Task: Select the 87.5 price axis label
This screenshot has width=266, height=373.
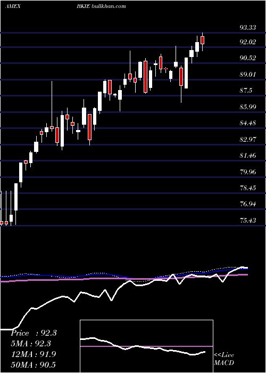Action: coord(246,91)
